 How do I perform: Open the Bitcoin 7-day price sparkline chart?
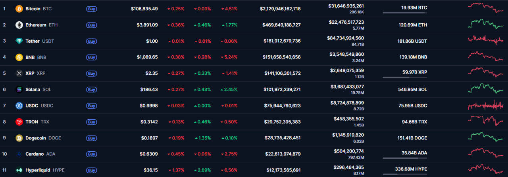point(486,8)
